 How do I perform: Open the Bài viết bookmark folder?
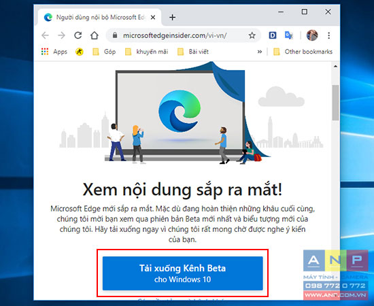click(193, 52)
